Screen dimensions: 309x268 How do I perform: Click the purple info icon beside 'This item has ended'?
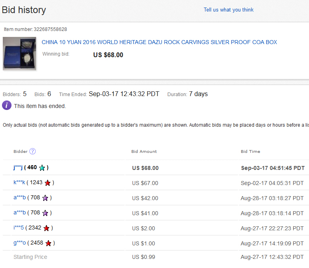(7, 105)
